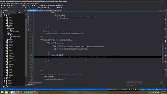This screenshot has width=167, height=94.
Task: Select the .htaccess file
Action: [10, 84]
